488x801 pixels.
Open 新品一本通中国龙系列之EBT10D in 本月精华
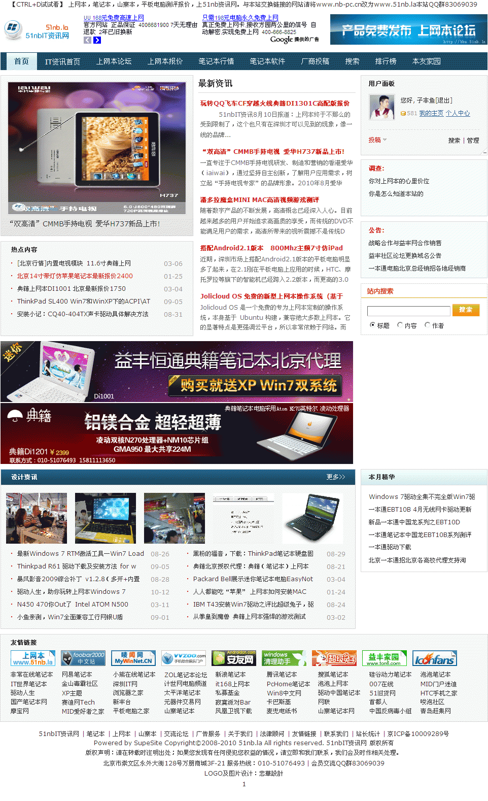414,522
